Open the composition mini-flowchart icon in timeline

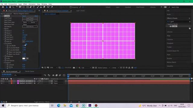click(45, 75)
